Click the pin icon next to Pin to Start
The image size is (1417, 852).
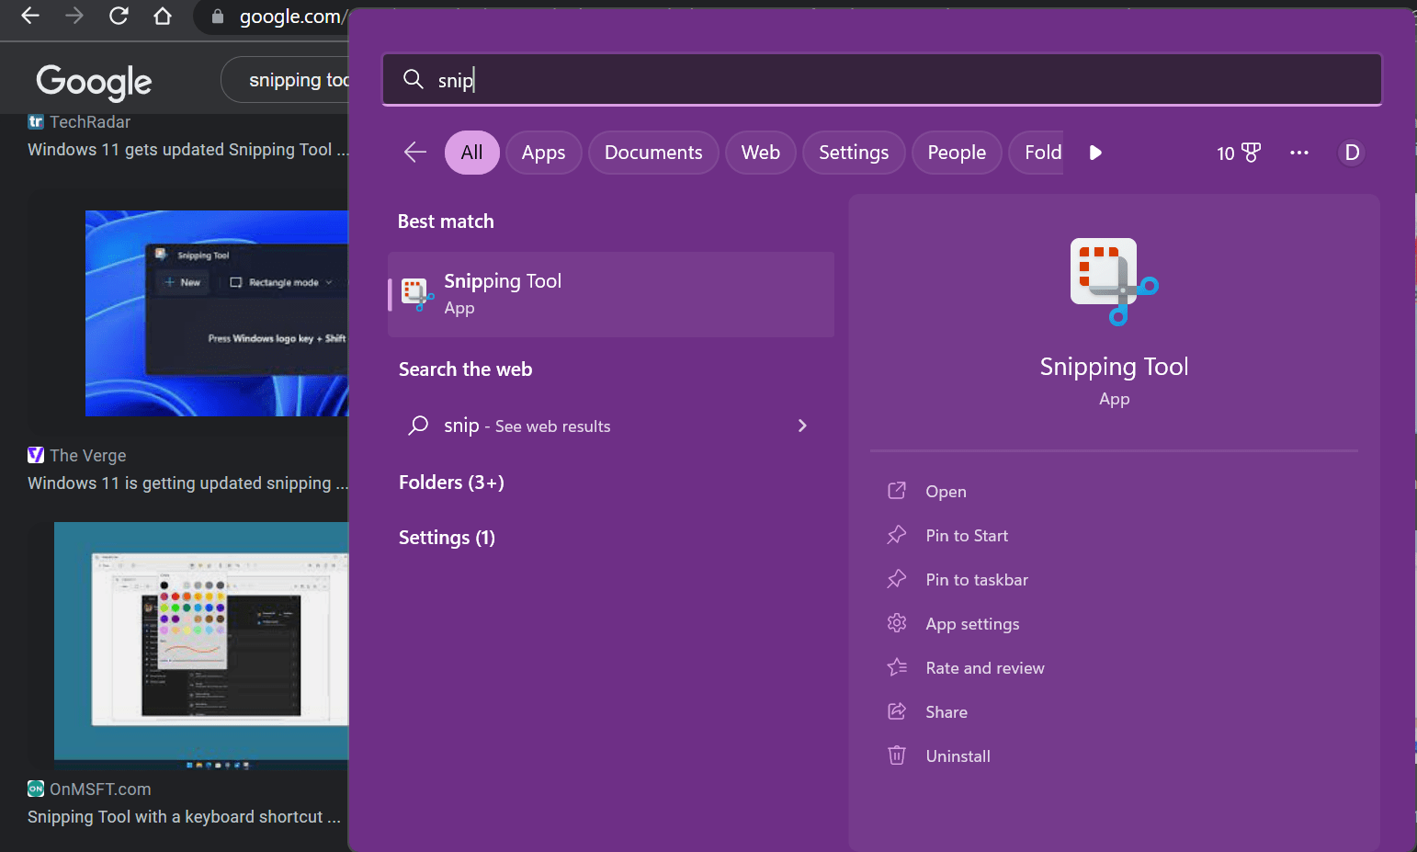897,535
